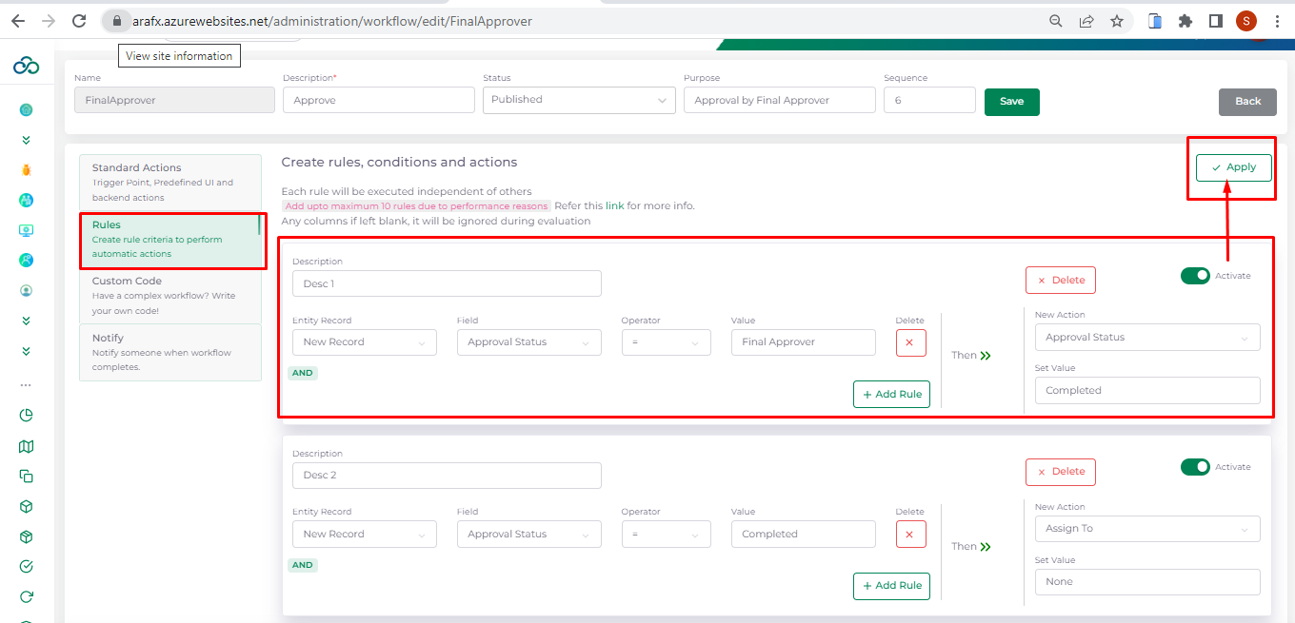Open Operator dropdown in Desc 1 rule

tap(666, 342)
